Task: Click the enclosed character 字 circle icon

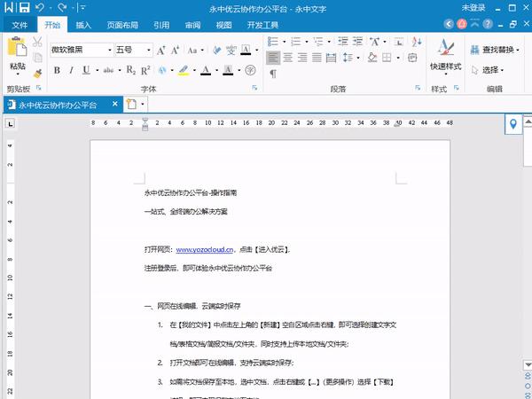Action: (x=250, y=70)
